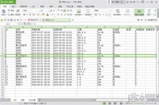
Task: Zoom in with the plus button
Action: (x=156, y=103)
